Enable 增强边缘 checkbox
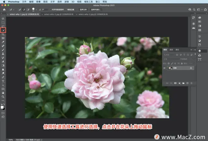This screenshot has width=208, height=141. coord(66,9)
